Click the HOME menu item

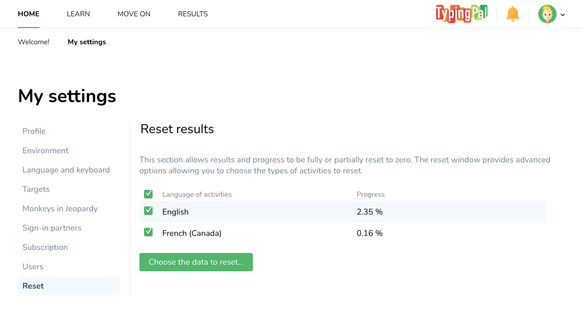coord(28,14)
